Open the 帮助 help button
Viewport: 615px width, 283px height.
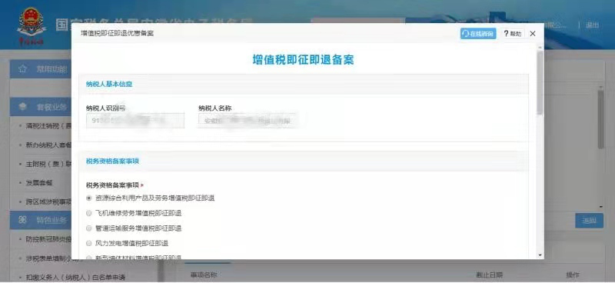(x=514, y=34)
